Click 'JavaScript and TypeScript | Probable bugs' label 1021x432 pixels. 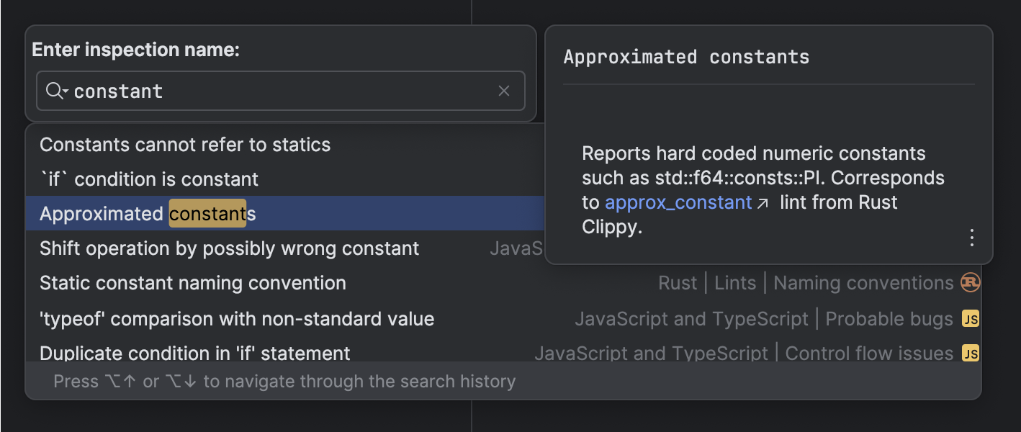[763, 319]
